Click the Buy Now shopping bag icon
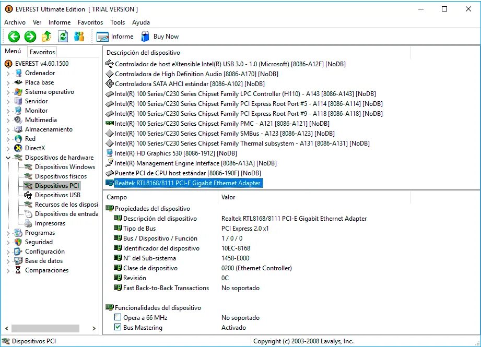 145,37
